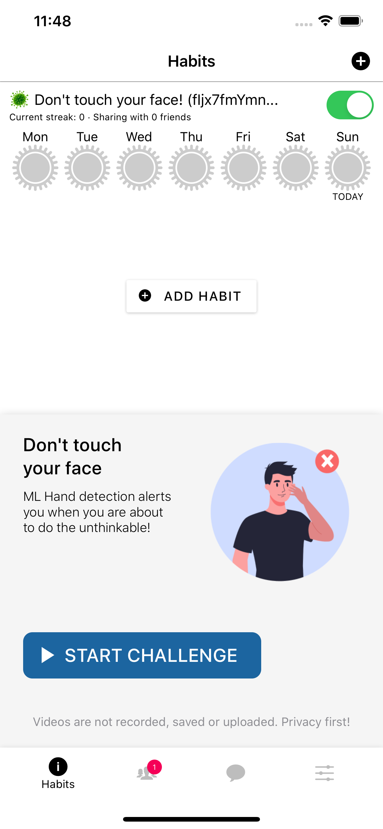Open the settings sliders tab

(x=324, y=773)
